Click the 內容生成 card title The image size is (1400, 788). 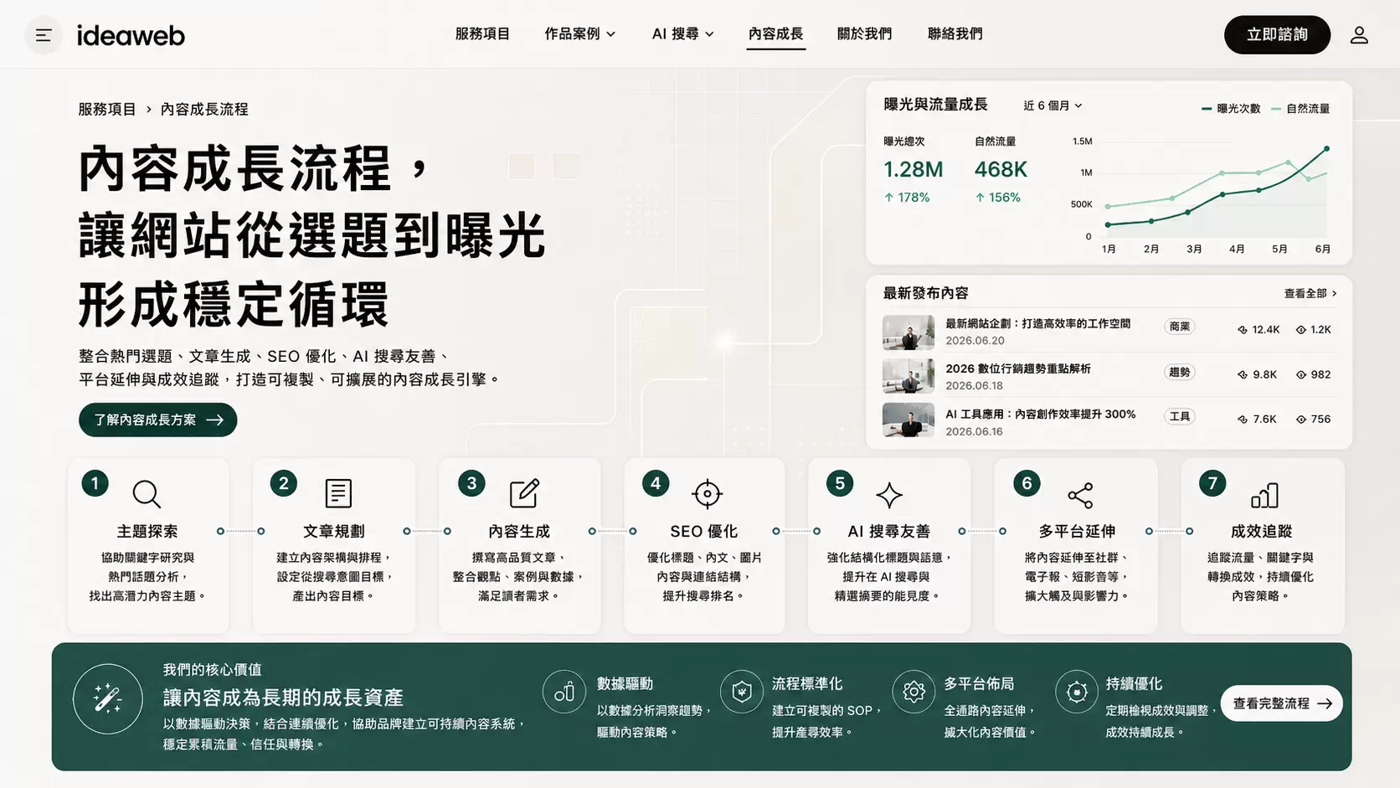pyautogui.click(x=519, y=532)
